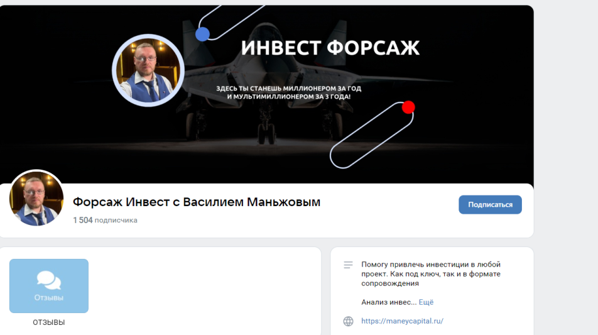Click the millionaire slogan text on cover

[x=289, y=92]
